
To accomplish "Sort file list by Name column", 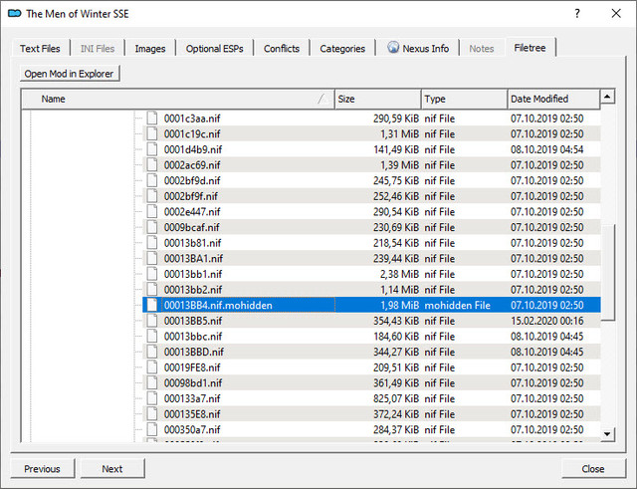I will [x=178, y=99].
